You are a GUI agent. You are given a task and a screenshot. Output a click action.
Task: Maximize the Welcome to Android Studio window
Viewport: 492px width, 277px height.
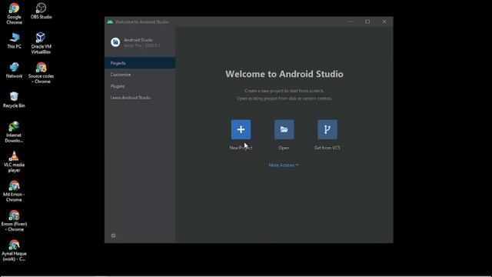click(x=367, y=22)
